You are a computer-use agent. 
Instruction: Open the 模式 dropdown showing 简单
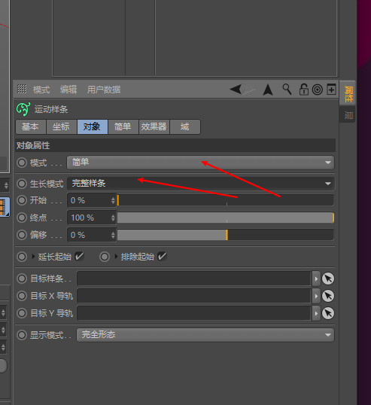[200, 163]
